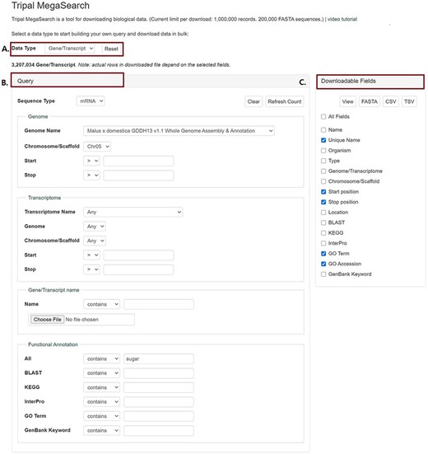
Task: Open the KEGG contains dropdown
Action: tap(101, 387)
